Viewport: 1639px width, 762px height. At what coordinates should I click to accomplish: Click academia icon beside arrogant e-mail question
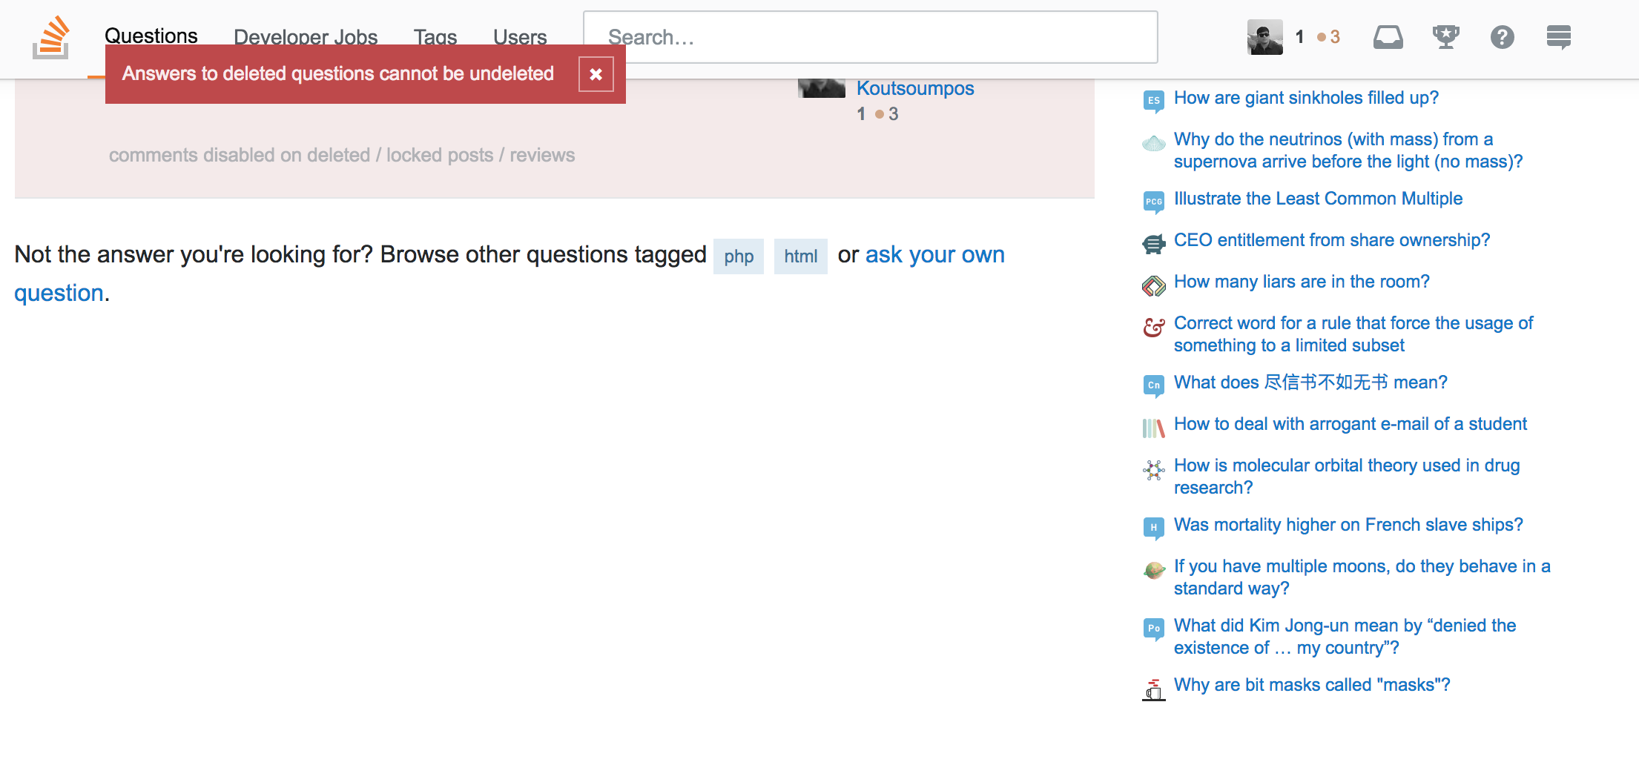1154,428
